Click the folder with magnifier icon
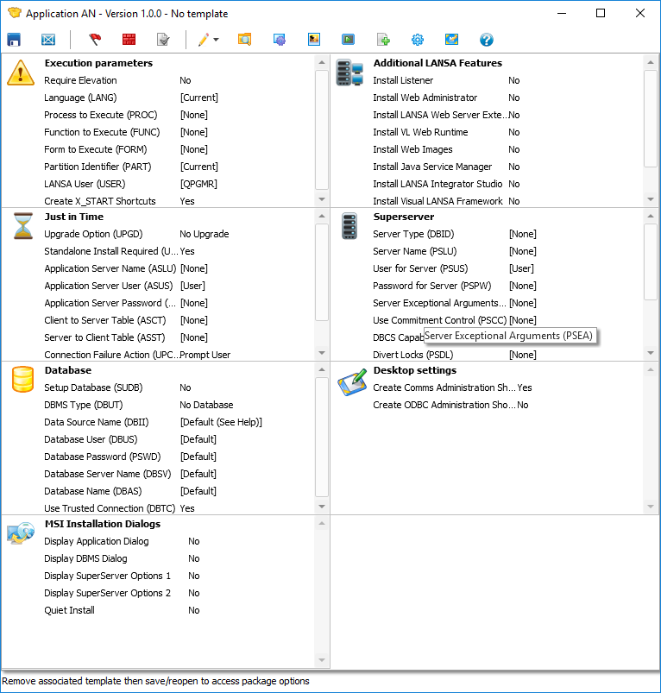This screenshot has height=693, width=661. point(245,40)
